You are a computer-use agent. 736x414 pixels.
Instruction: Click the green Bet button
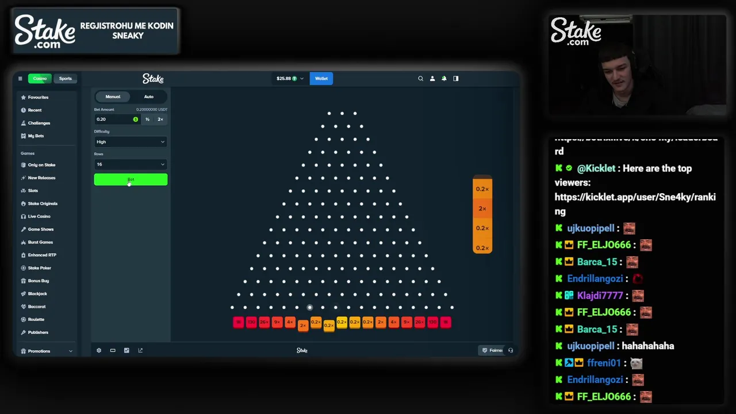pos(131,179)
